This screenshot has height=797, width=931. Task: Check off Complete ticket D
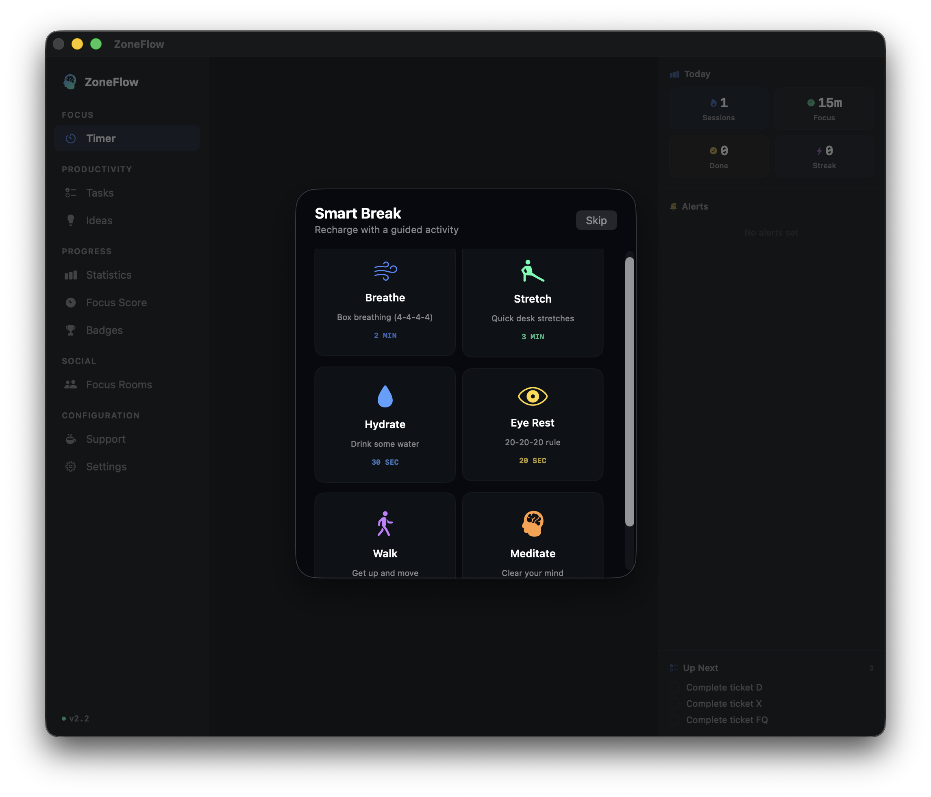pyautogui.click(x=674, y=687)
